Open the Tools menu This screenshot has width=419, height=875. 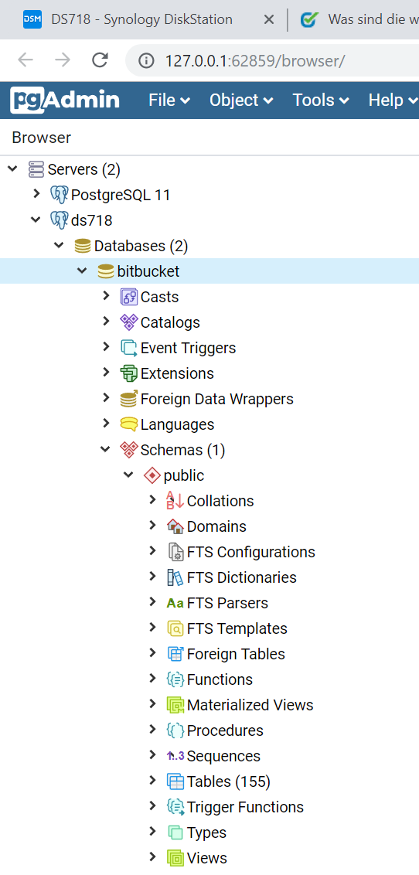321,100
